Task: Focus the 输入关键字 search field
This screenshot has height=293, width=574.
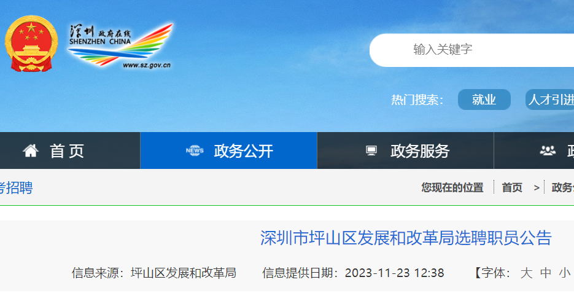Action: [x=472, y=50]
